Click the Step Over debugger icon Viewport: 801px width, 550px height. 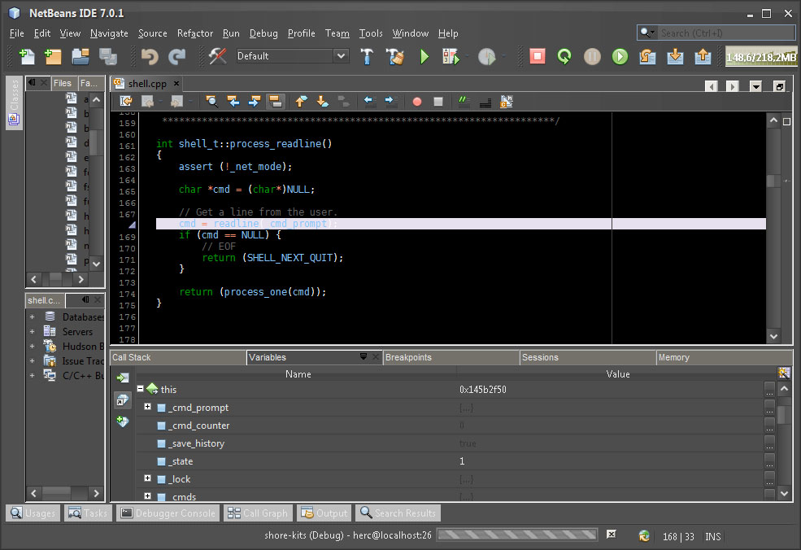pos(647,56)
